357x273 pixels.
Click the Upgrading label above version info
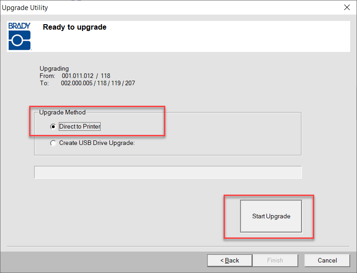[x=54, y=69]
